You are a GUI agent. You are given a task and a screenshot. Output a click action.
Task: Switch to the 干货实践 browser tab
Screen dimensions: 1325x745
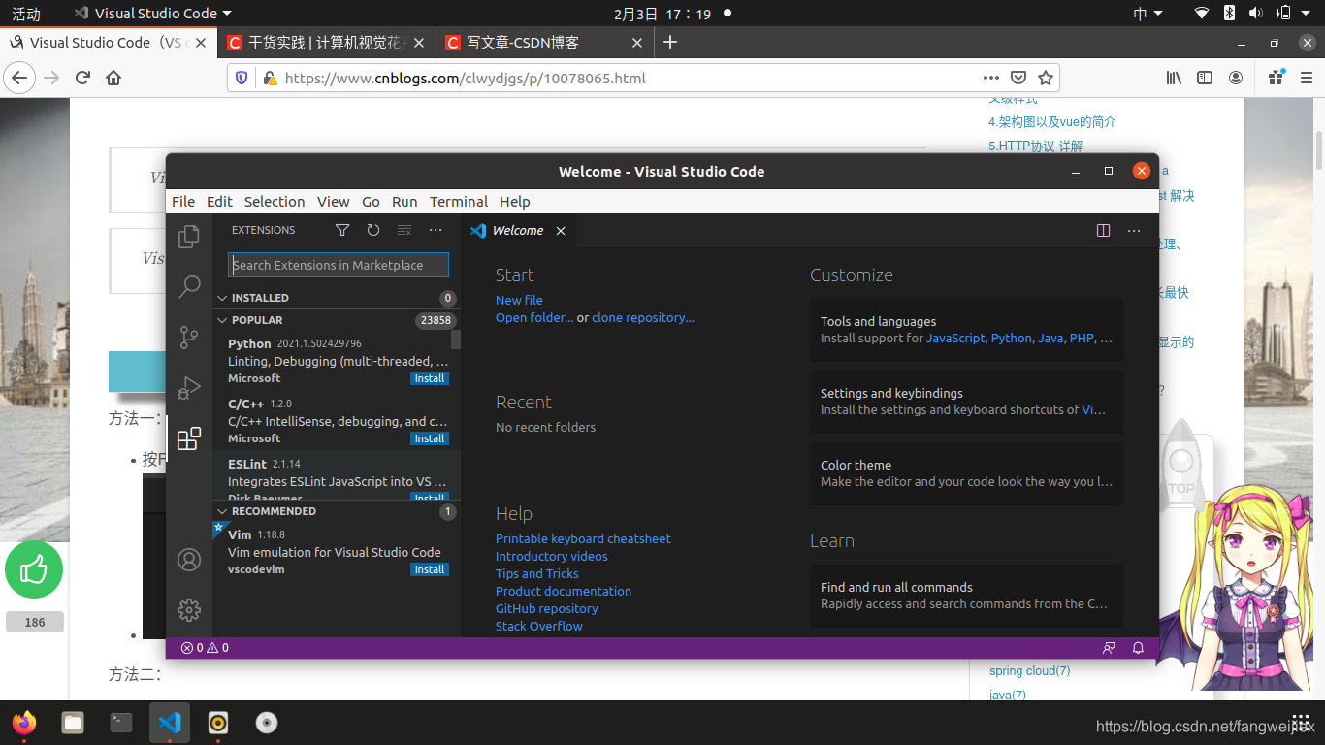(x=325, y=43)
